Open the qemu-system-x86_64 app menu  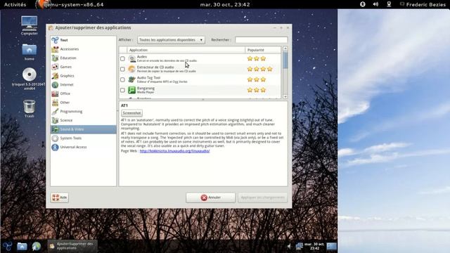point(70,4)
